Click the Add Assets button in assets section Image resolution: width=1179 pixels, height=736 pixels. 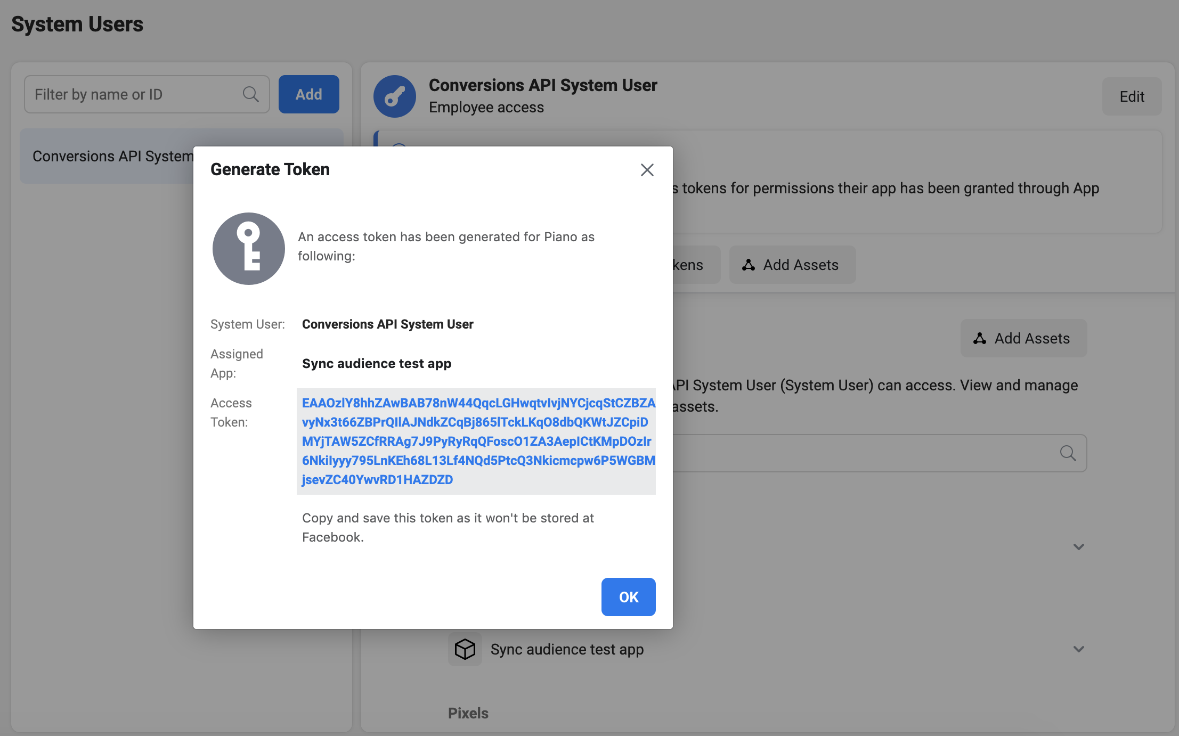pyautogui.click(x=1023, y=338)
